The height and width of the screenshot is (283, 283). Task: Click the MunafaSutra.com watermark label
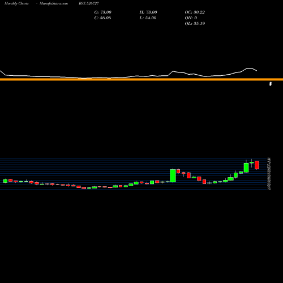tap(54, 3)
